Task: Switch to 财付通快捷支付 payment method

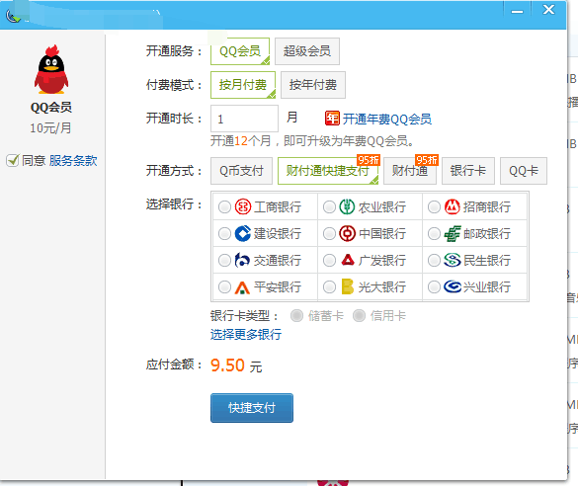Action: click(x=328, y=171)
